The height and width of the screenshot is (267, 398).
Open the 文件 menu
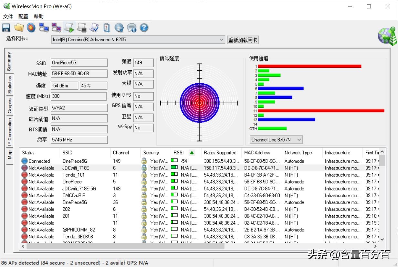pyautogui.click(x=8, y=16)
